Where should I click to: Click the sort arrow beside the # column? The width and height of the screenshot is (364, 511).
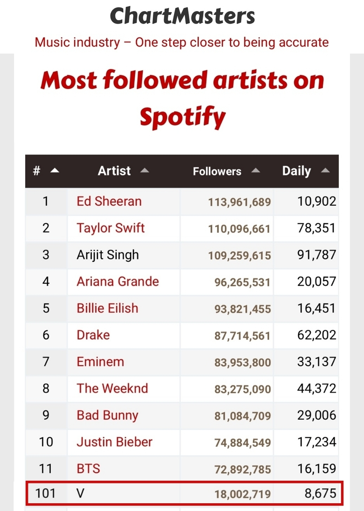point(55,170)
